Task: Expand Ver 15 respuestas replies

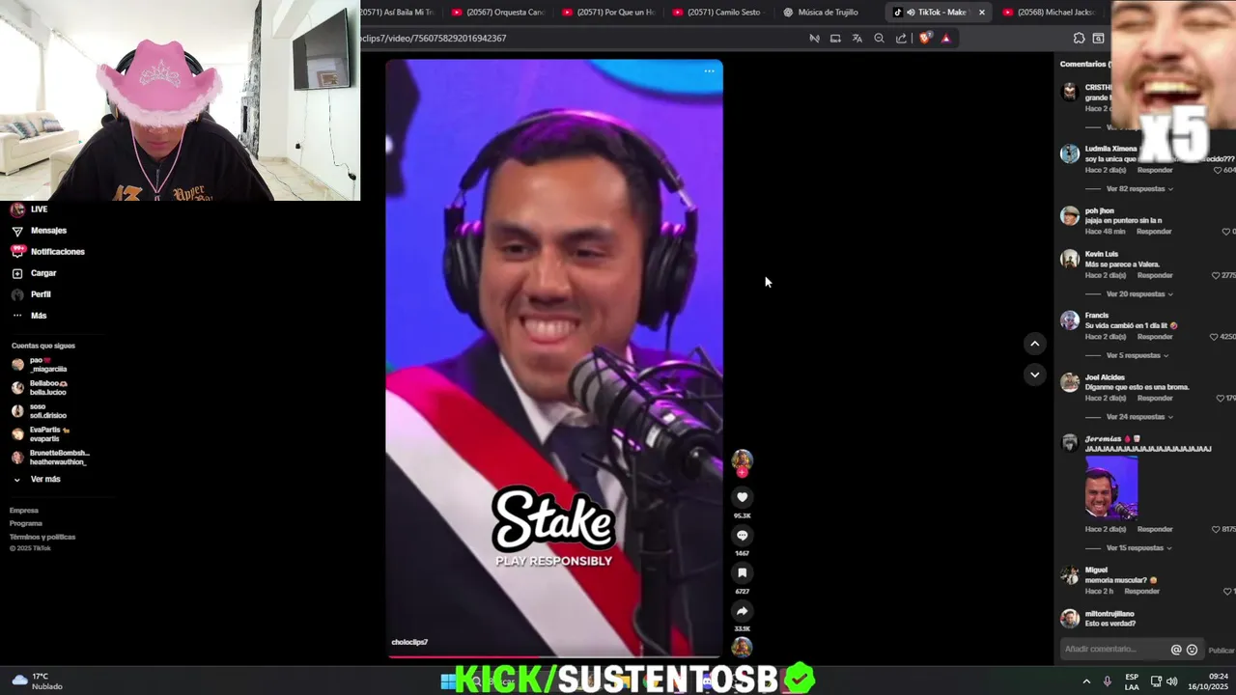Action: (x=1139, y=548)
